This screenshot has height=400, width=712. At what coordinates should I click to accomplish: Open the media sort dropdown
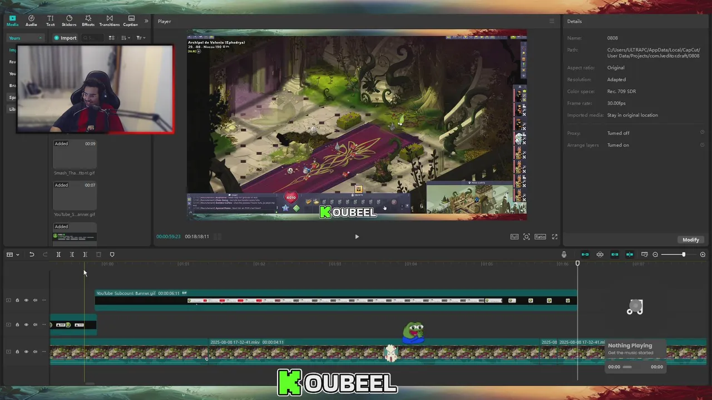126,38
